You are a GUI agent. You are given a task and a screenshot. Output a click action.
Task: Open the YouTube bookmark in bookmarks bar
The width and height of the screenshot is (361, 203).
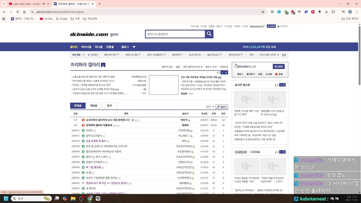(x=46, y=19)
